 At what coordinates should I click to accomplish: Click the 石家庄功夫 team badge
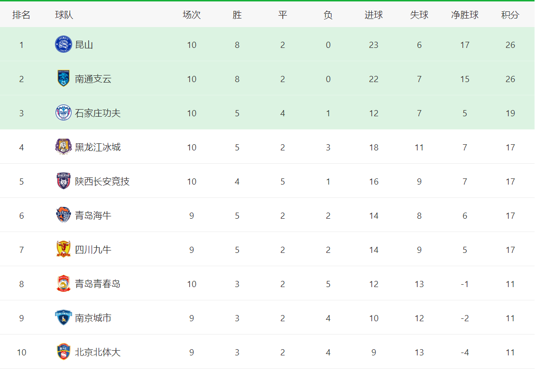pyautogui.click(x=63, y=113)
